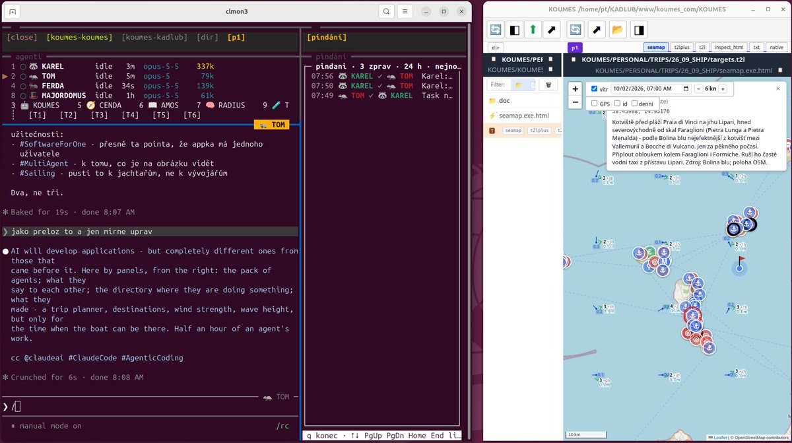
Task: Enable the GPS checkbox on the map
Action: (x=595, y=103)
